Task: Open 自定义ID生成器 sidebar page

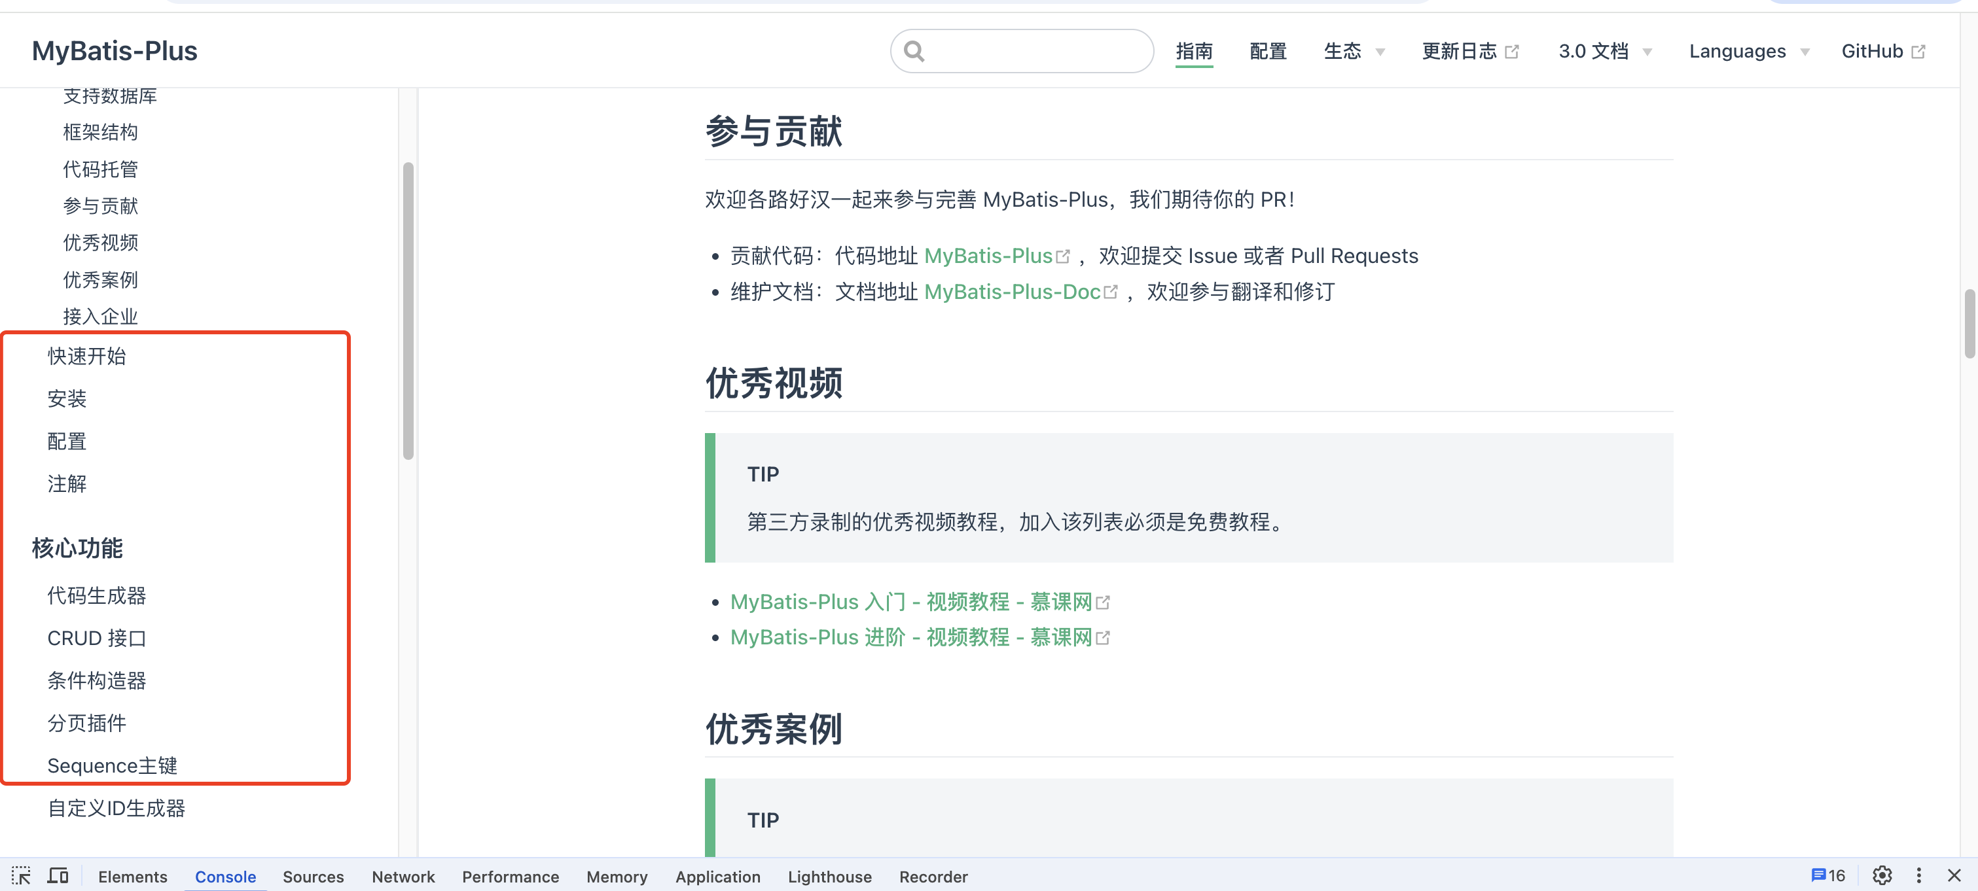Action: [x=117, y=809]
